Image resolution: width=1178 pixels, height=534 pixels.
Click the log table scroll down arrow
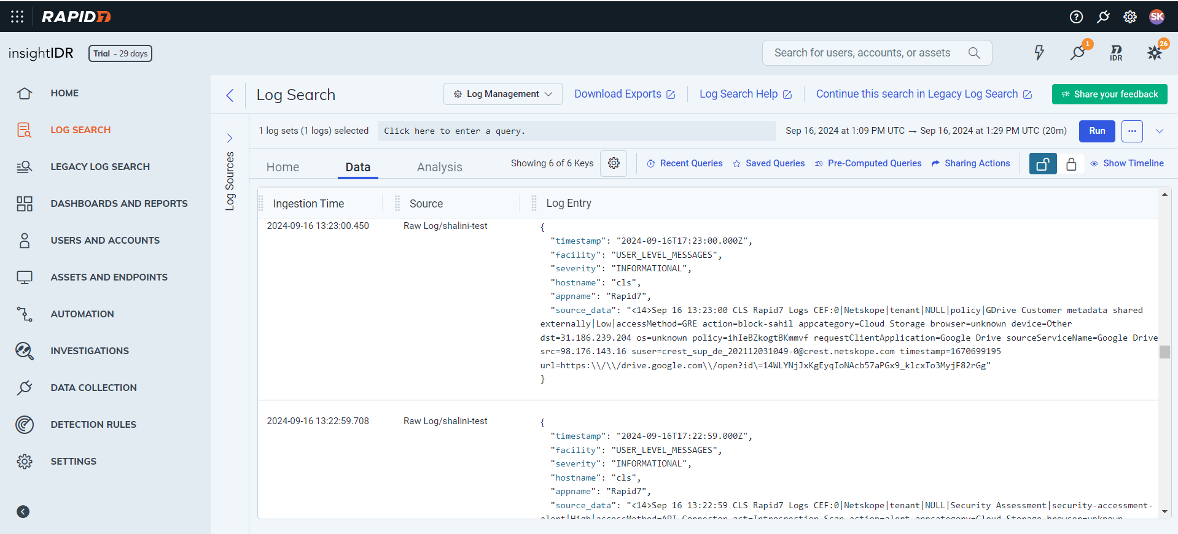tap(1164, 511)
